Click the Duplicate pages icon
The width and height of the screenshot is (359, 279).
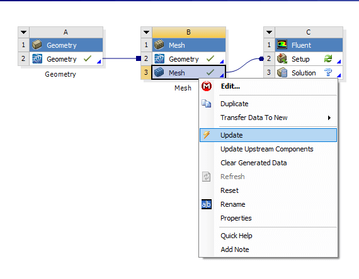point(207,104)
